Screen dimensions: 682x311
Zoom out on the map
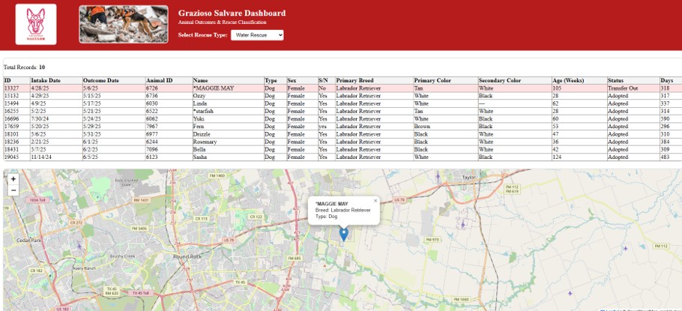click(13, 190)
